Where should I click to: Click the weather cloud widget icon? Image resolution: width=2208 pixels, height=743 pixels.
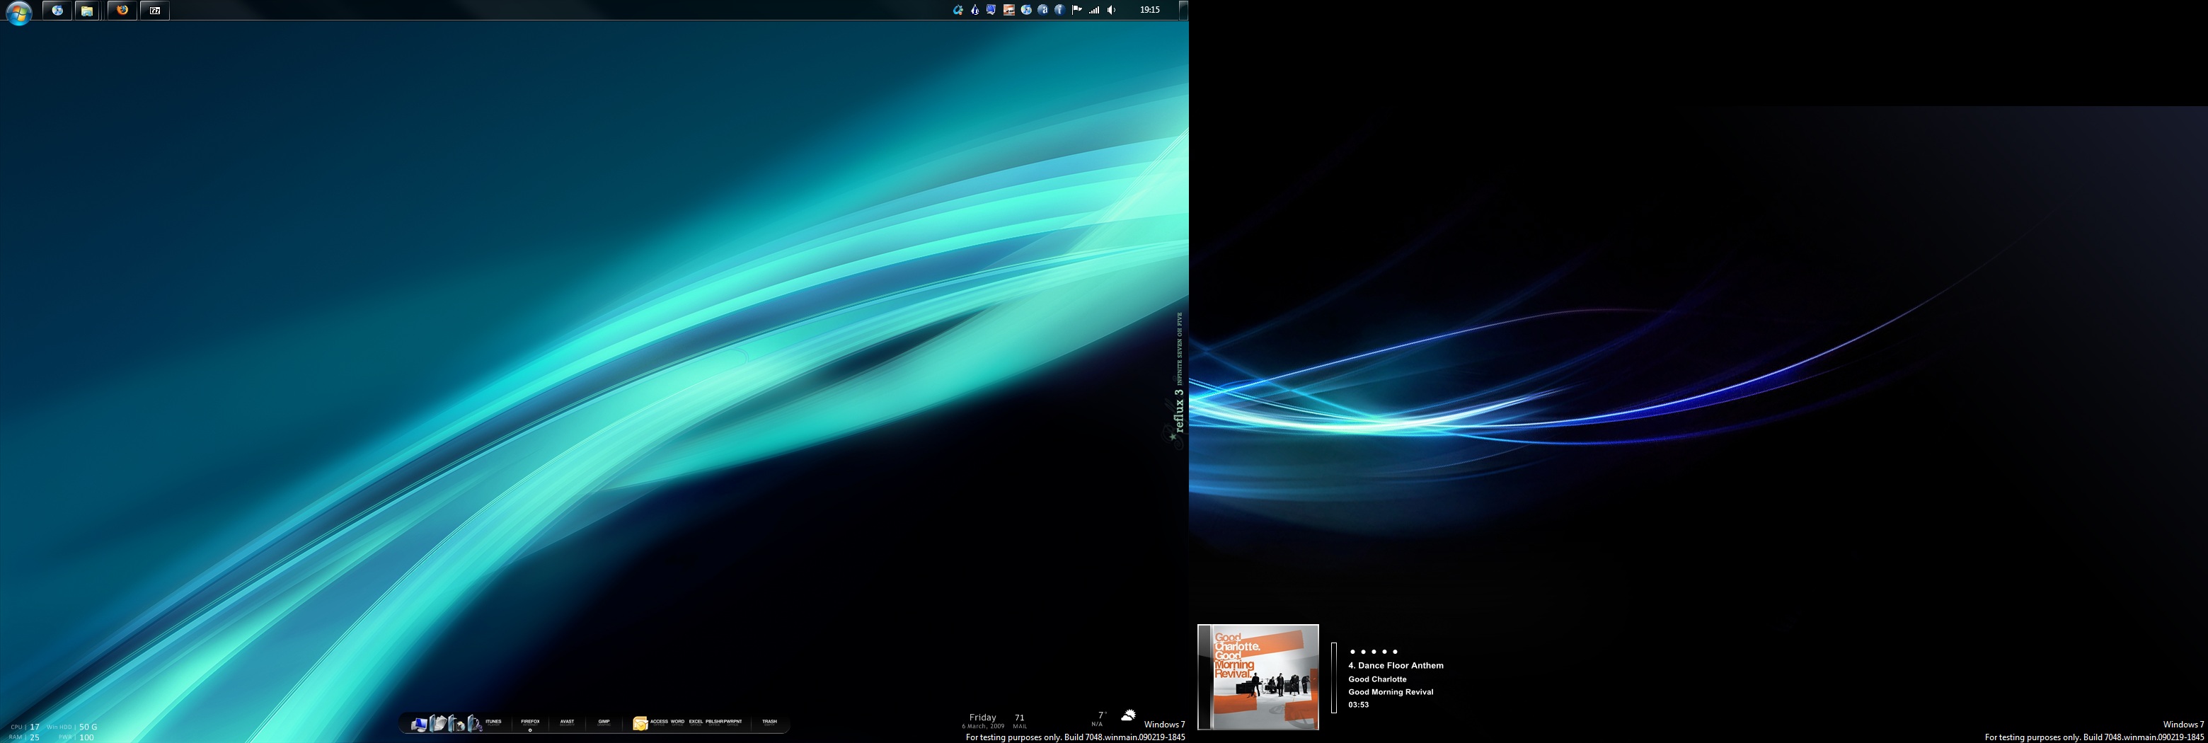pos(1128,715)
